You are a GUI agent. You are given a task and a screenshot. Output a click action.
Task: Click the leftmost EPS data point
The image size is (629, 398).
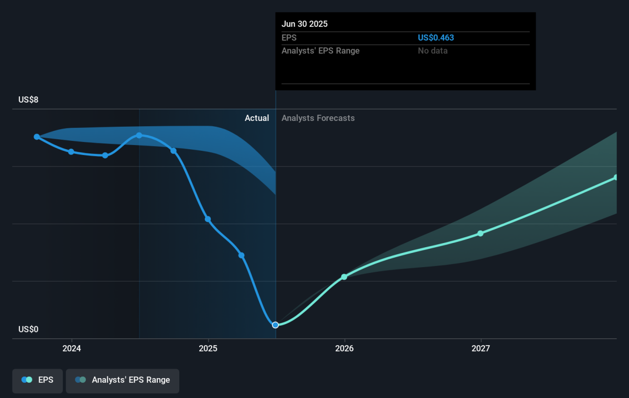[37, 137]
